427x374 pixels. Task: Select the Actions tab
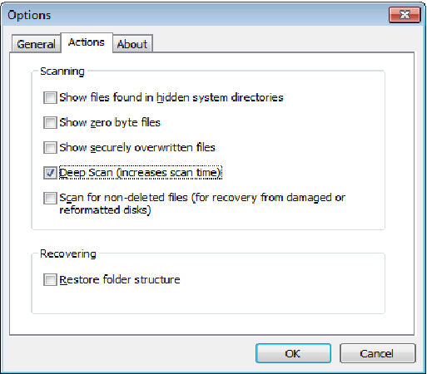pyautogui.click(x=87, y=42)
